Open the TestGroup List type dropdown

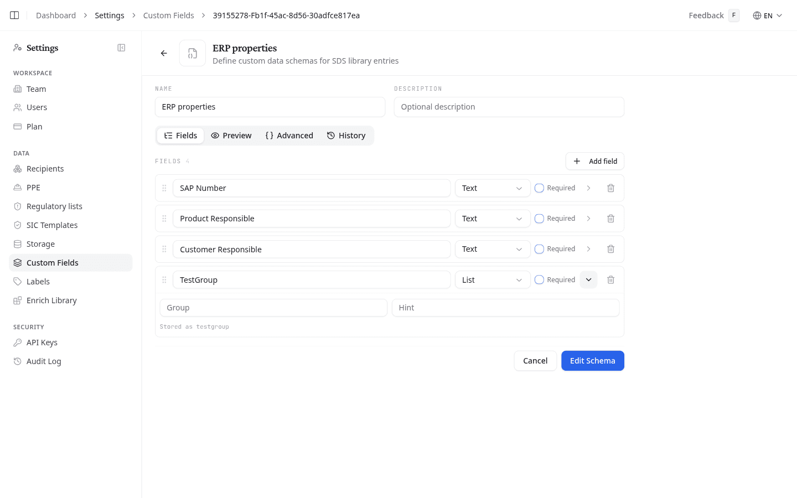pyautogui.click(x=493, y=280)
